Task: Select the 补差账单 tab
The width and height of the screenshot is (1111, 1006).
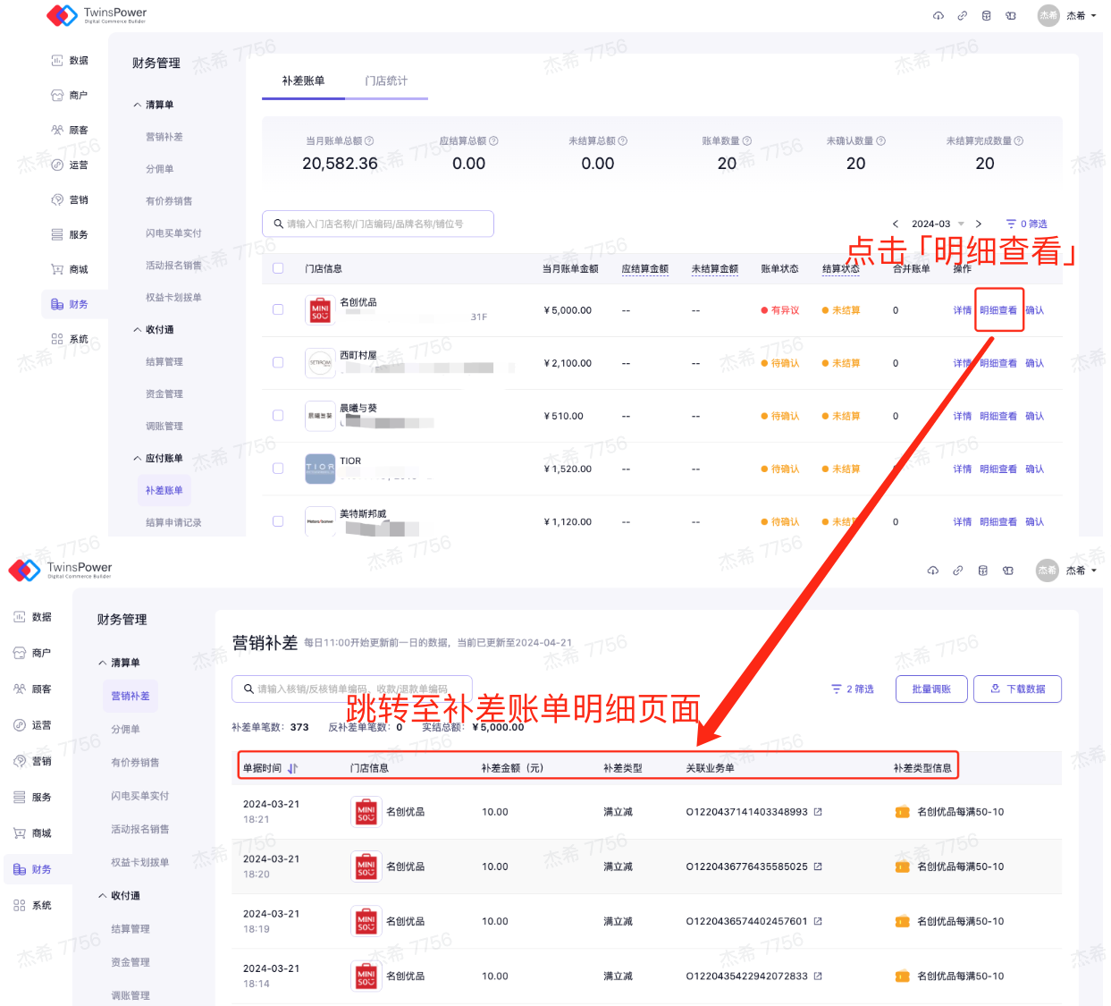Action: [x=303, y=81]
